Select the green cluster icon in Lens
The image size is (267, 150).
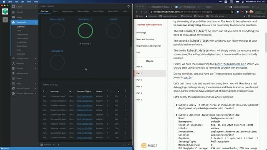pyautogui.click(x=5, y=11)
